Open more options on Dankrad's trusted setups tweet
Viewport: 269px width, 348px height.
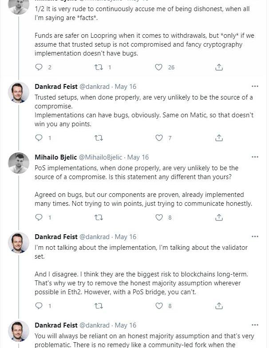(x=255, y=86)
